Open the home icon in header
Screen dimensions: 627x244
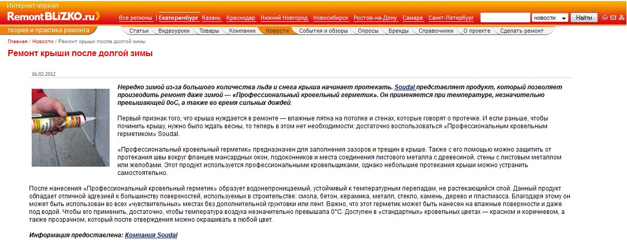[x=605, y=18]
